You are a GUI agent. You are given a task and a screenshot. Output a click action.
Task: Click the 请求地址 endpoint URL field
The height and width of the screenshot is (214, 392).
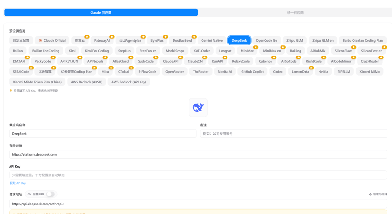(198, 204)
